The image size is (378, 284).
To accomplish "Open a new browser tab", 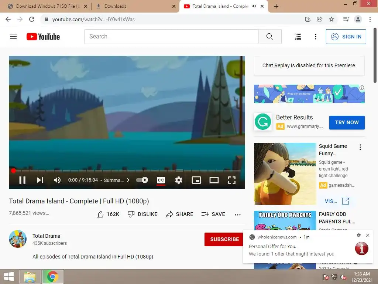I will click(x=276, y=6).
